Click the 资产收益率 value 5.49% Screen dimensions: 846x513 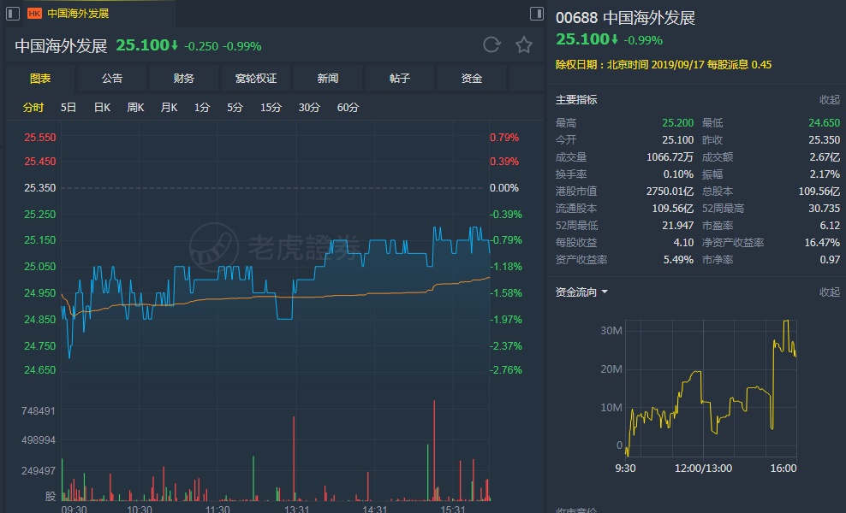pos(678,260)
